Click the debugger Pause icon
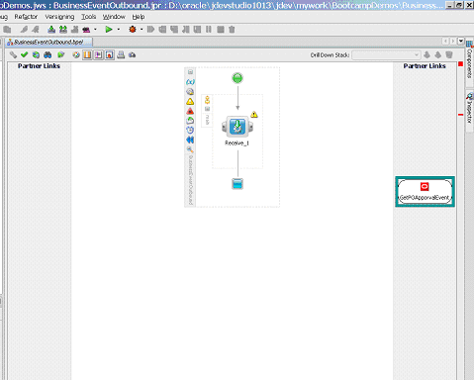 click(x=209, y=30)
